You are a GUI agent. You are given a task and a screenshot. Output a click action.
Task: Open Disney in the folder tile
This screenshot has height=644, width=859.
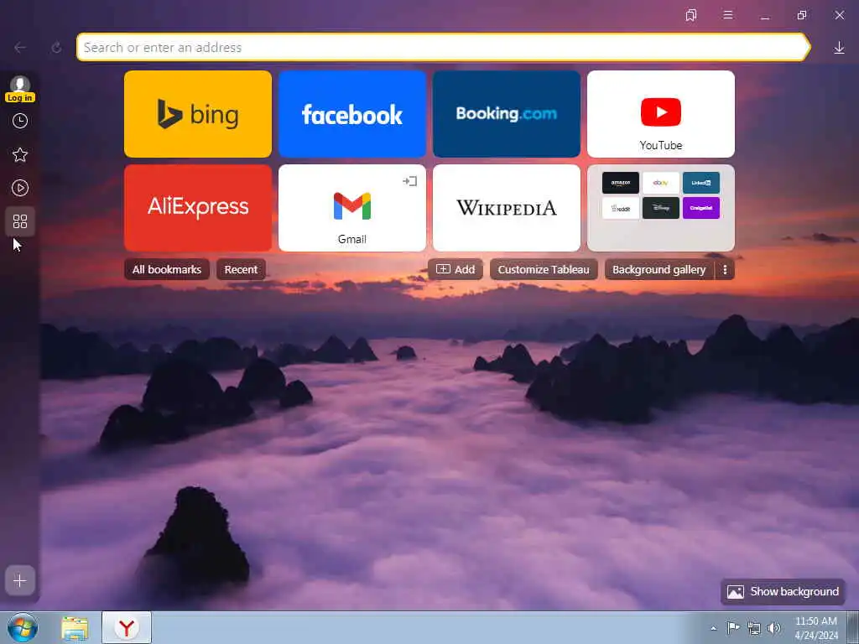tap(661, 208)
